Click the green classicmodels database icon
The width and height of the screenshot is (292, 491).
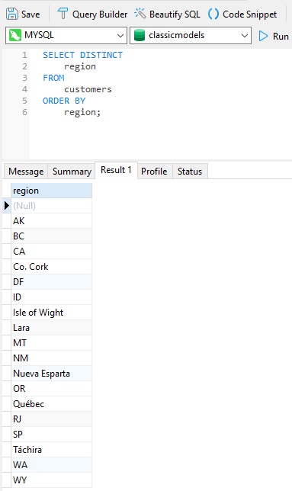[140, 35]
